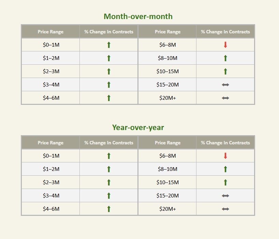Click the $20M+ cell in month-over-month table
This screenshot has width=279, height=239.
pos(167,98)
